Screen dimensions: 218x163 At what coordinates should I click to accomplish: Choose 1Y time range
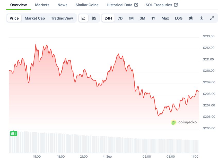pos(153,18)
